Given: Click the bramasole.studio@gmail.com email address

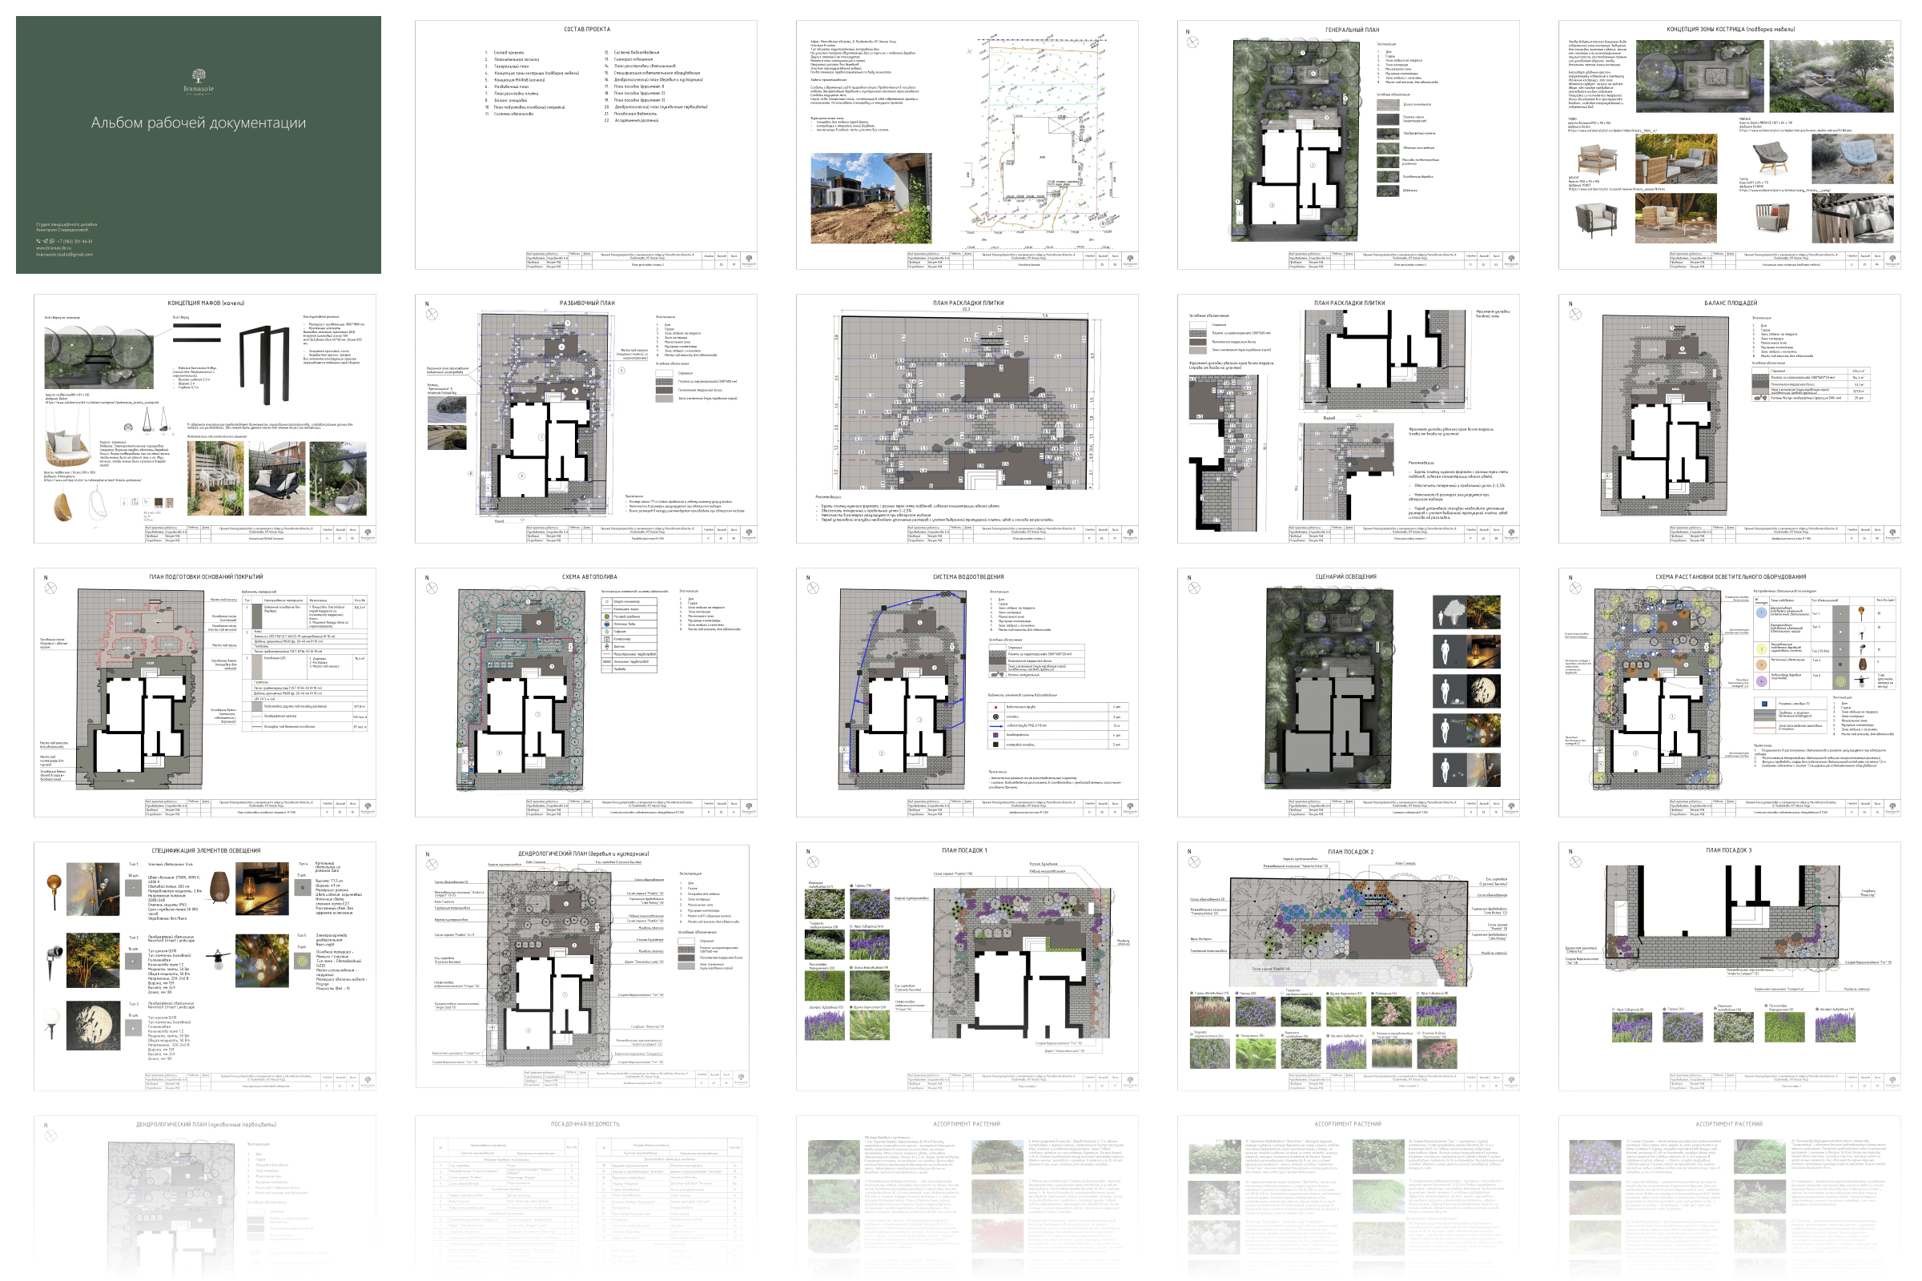Looking at the screenshot, I should pyautogui.click(x=65, y=254).
